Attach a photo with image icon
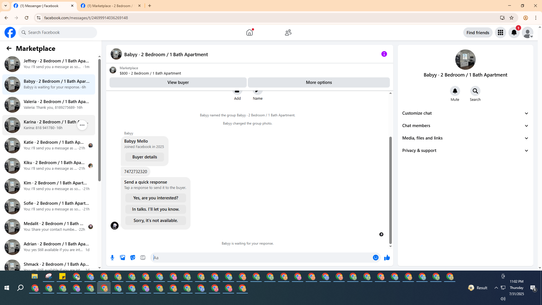The image size is (542, 305). (123, 258)
